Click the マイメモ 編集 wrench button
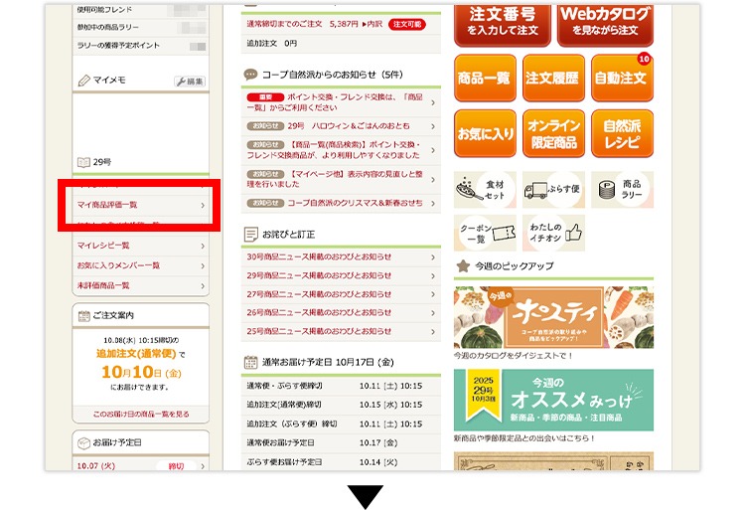The height and width of the screenshot is (510, 745). pyautogui.click(x=190, y=82)
